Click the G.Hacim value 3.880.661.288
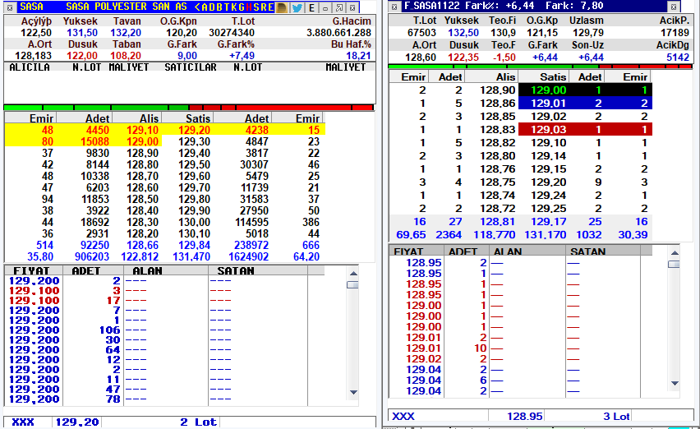Screen dimensions: 700x429 [x=338, y=33]
